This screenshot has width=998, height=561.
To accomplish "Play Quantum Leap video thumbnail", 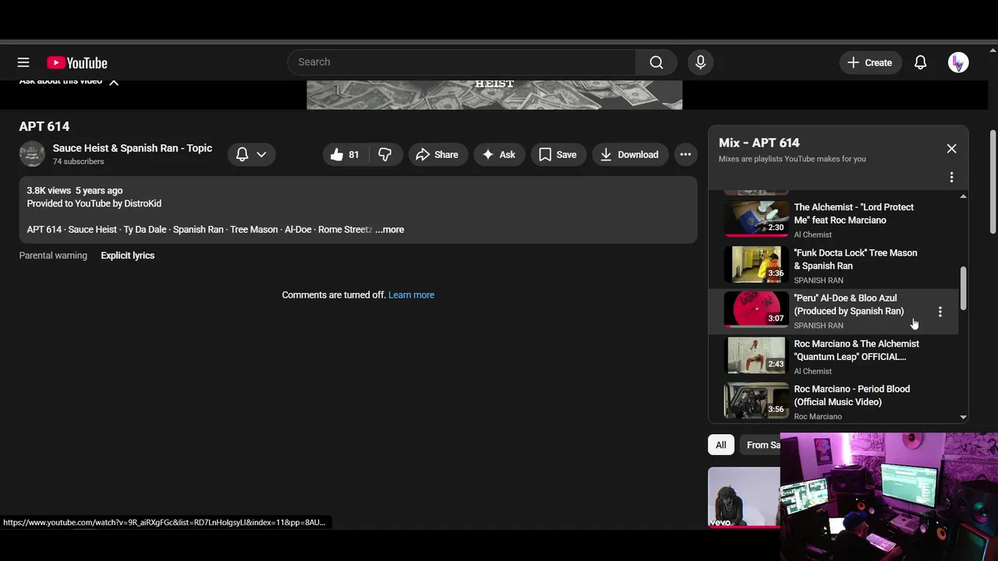I will pos(756,355).
